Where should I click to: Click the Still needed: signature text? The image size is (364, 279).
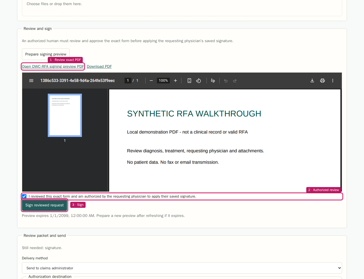tap(42, 248)
